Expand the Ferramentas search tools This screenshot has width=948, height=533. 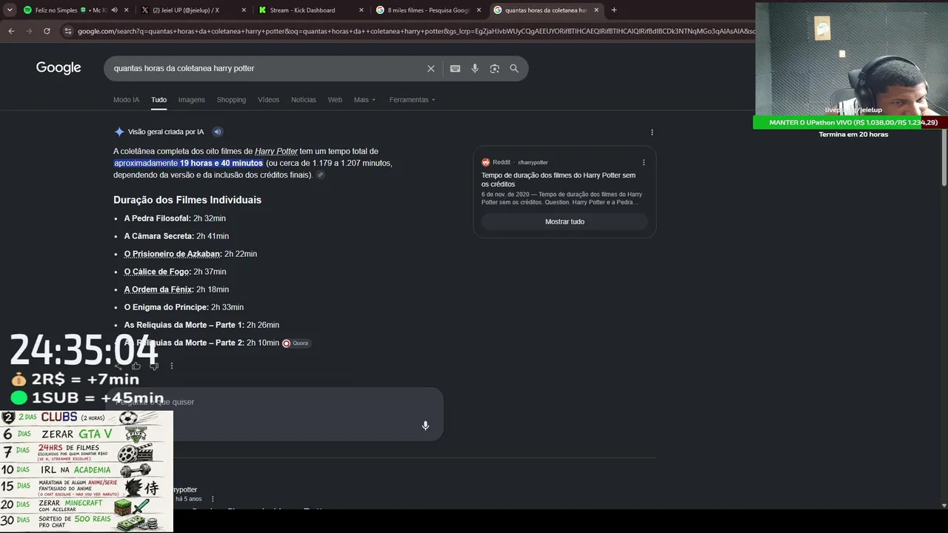point(412,100)
